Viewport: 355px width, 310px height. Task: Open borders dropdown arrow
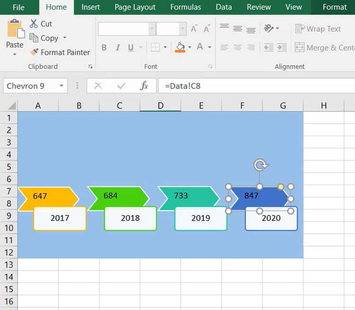[x=165, y=47]
